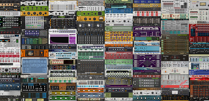Click the purple envelope graph display

60,40
